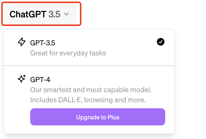Image resolution: width=206 pixels, height=139 pixels.
Task: Click the sparkle star icon beside GPT-4
Action: click(x=22, y=79)
